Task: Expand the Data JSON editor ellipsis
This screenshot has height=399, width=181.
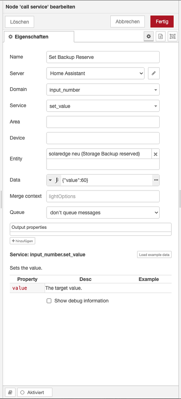Action: 156,180
